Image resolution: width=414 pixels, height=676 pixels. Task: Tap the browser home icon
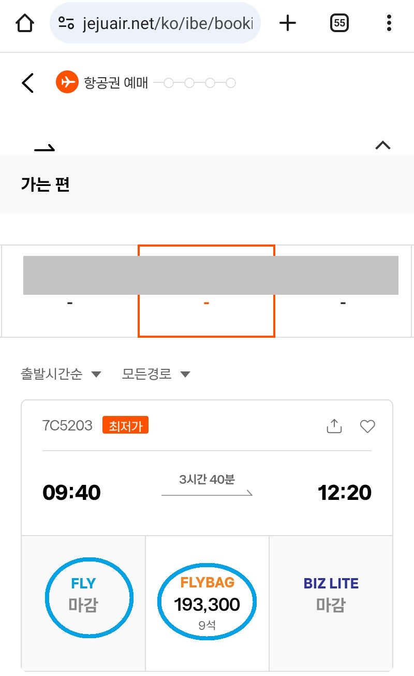click(x=25, y=23)
